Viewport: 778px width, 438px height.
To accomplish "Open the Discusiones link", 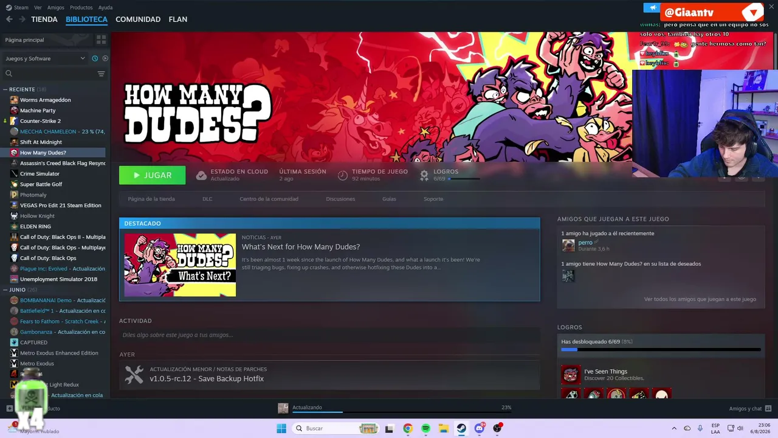I will (340, 199).
